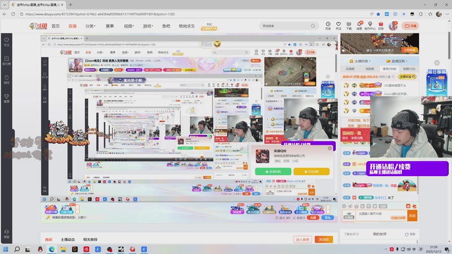Image resolution: width=452 pixels, height=254 pixels.
Task: Click the 背包 backpack button
Action: click(x=328, y=218)
